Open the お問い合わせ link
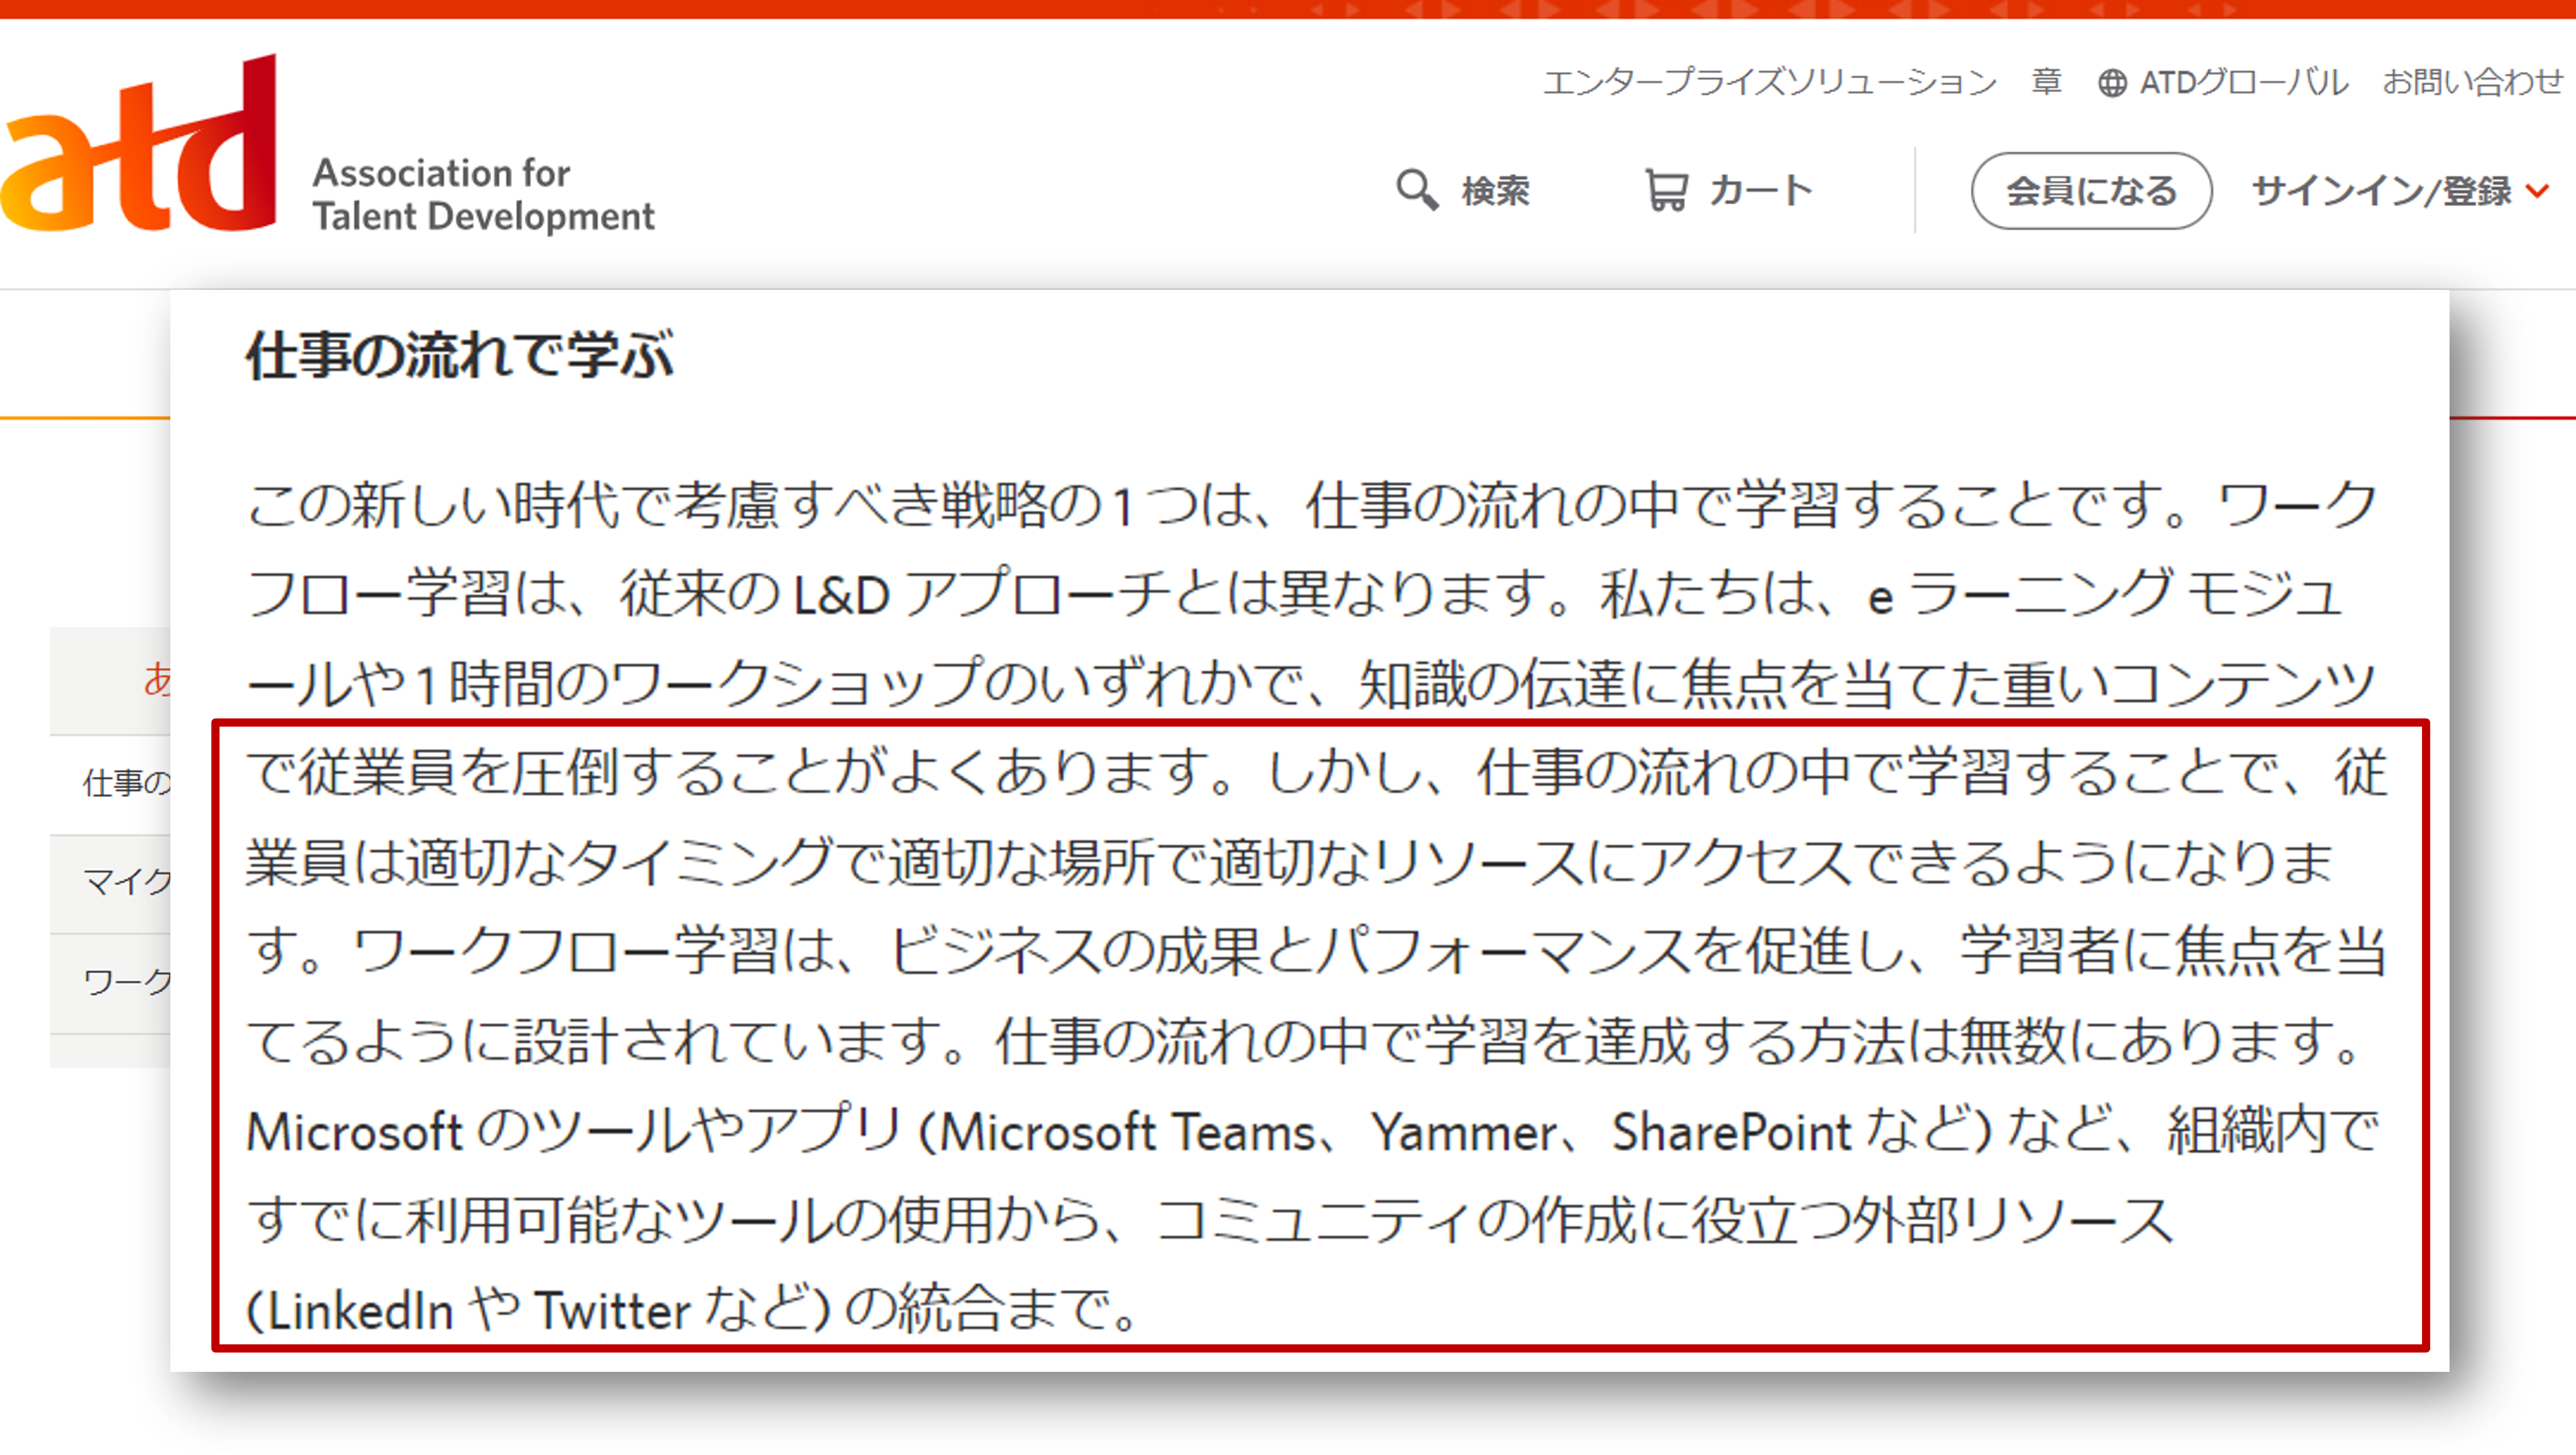The width and height of the screenshot is (2576, 1455). pos(2473,82)
